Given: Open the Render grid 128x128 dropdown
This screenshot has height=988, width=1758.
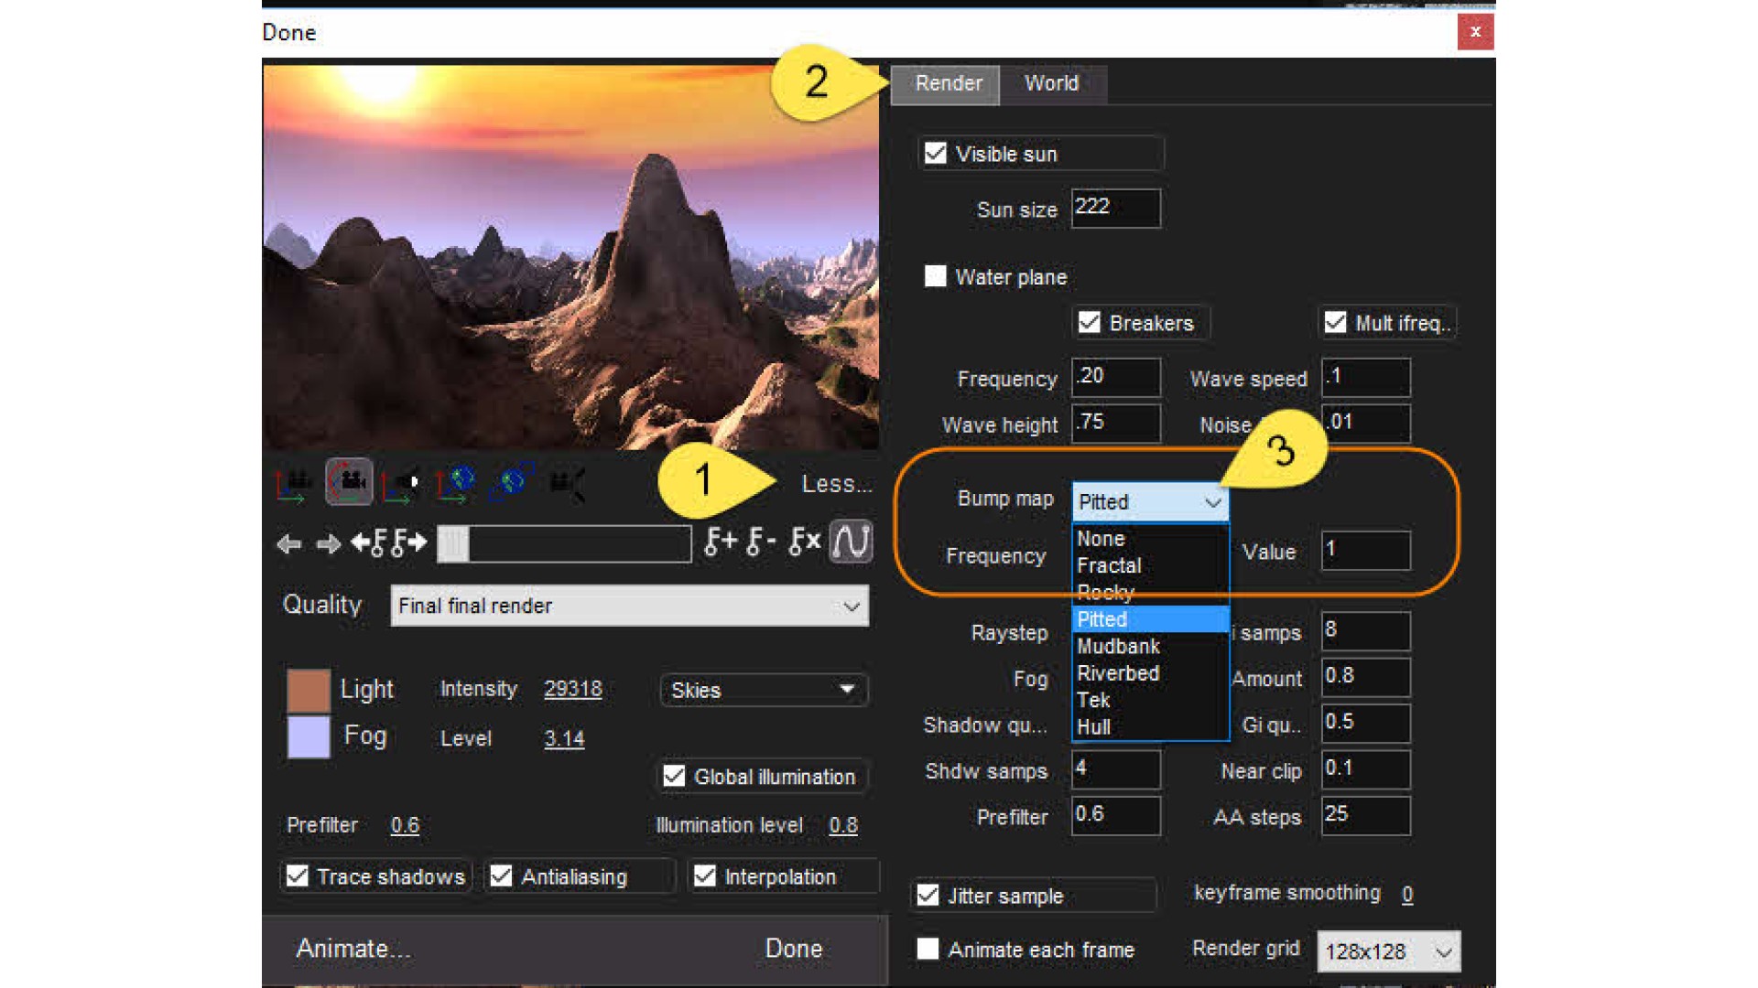Looking at the screenshot, I should 1388,951.
